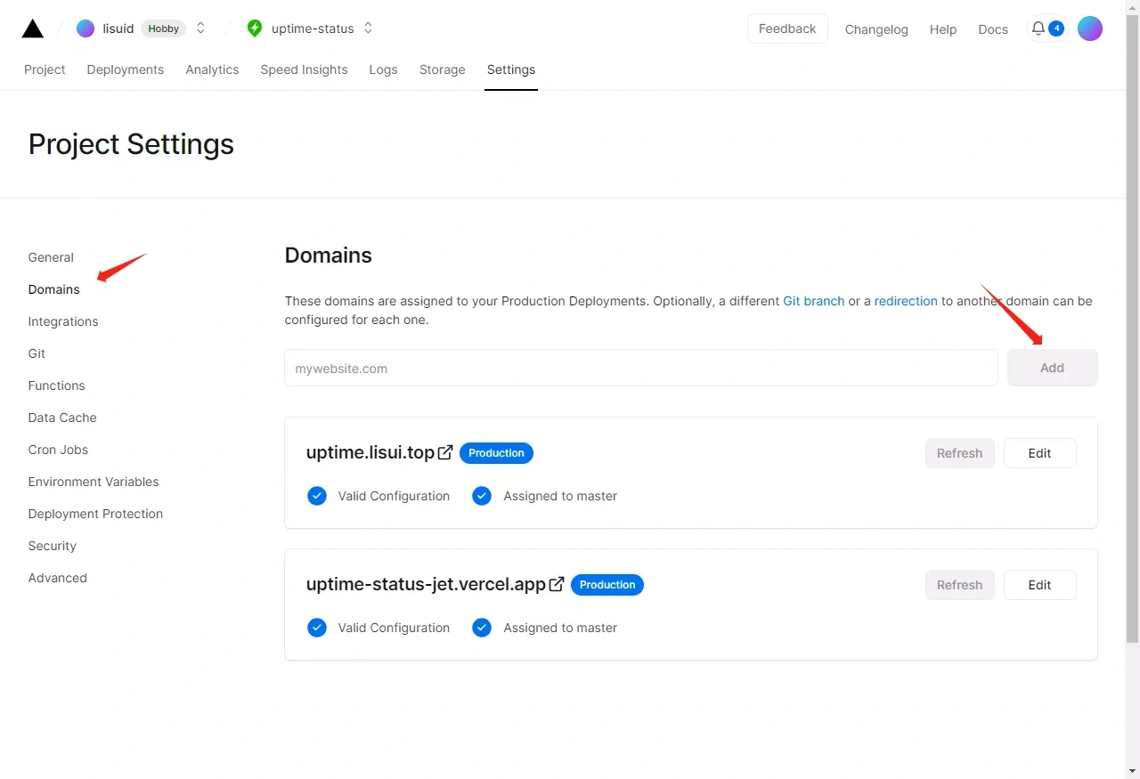The height and width of the screenshot is (779, 1140).
Task: Click Assigned to master checkmark for uptime-status-jet.vercel.app
Action: (482, 628)
